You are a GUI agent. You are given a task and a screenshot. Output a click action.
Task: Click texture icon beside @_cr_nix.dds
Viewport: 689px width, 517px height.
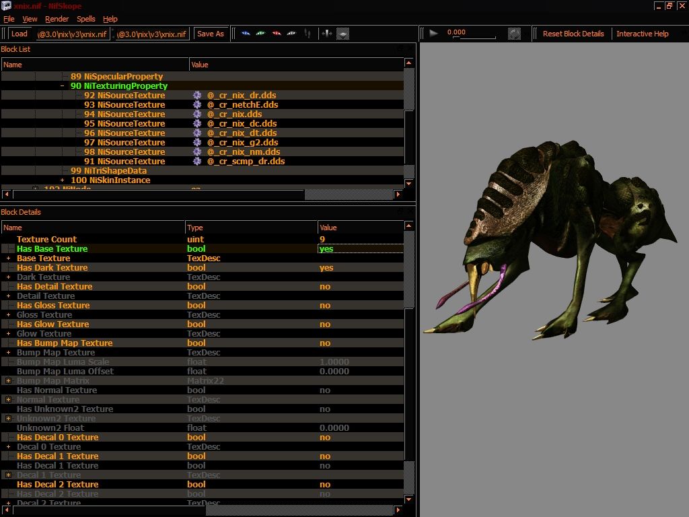tap(197, 114)
